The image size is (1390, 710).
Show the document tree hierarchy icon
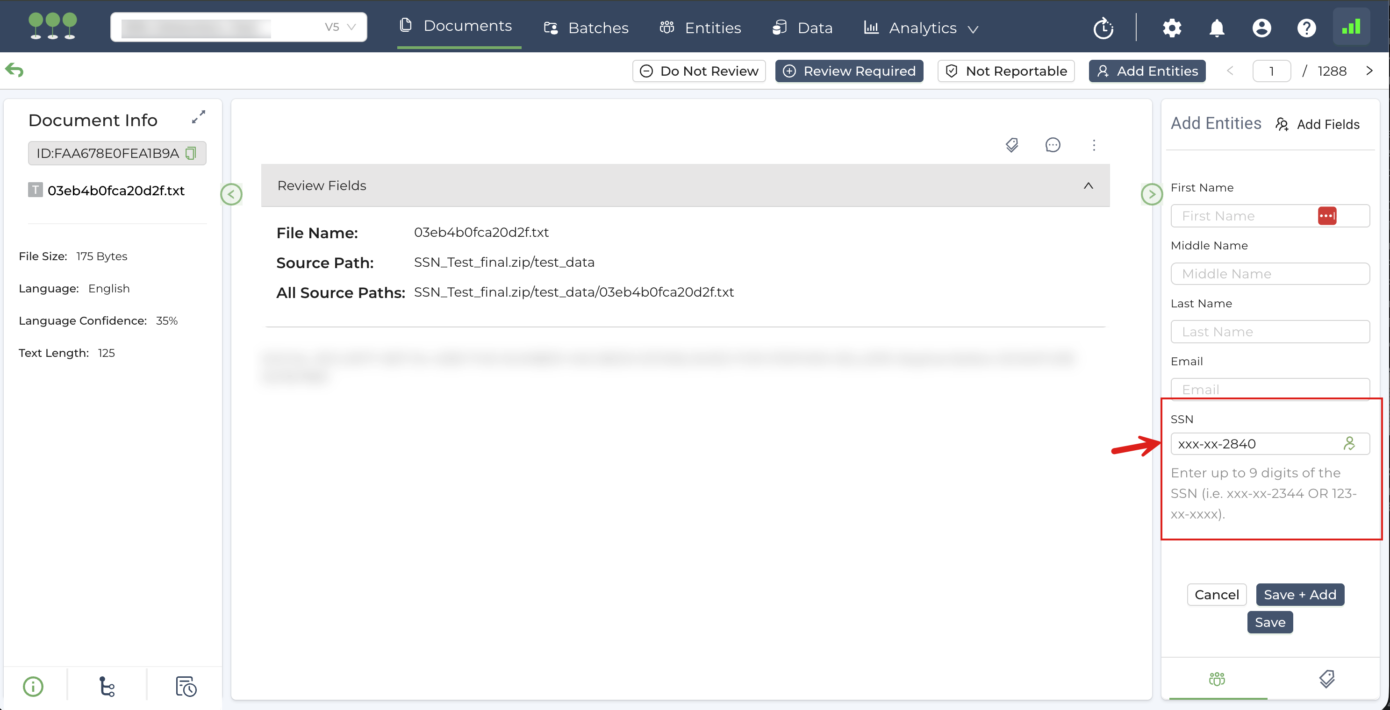click(x=107, y=686)
